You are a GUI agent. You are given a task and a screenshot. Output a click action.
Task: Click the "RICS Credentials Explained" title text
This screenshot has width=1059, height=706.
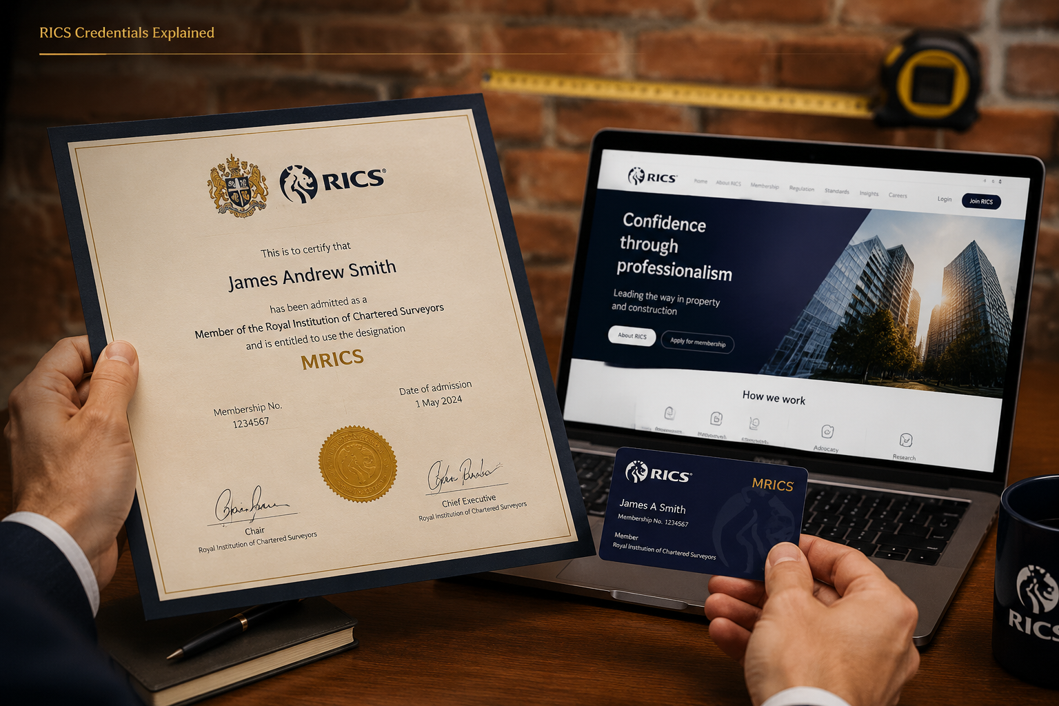pos(127,32)
